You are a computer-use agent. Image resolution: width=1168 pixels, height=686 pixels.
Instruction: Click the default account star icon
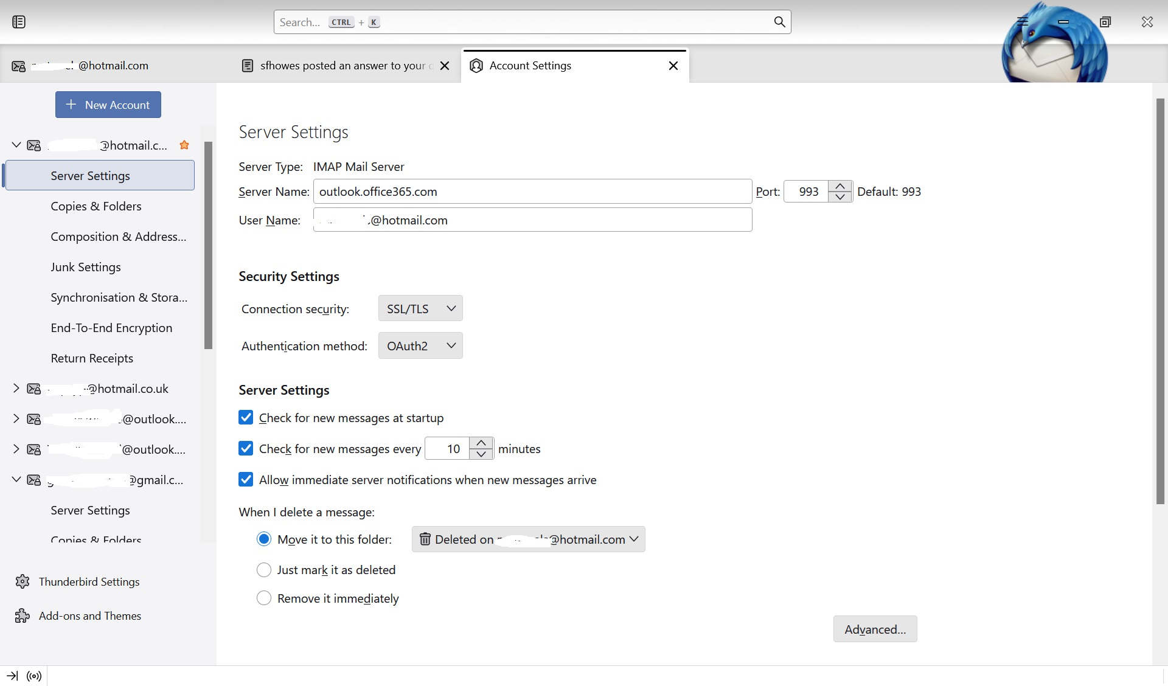[184, 145]
